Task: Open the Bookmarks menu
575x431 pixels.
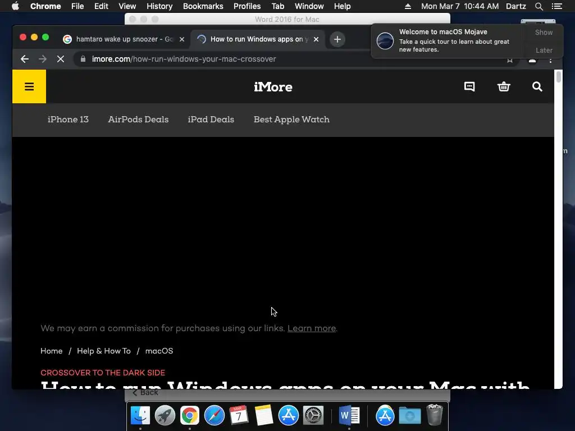Action: (203, 6)
